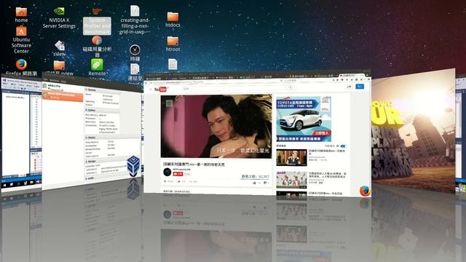The image size is (466, 262).
Task: Click the upload button on YouTube header
Action: pos(349,86)
